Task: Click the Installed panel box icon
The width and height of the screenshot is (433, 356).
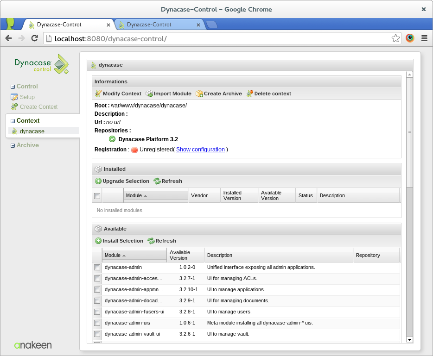Action: pyautogui.click(x=98, y=169)
